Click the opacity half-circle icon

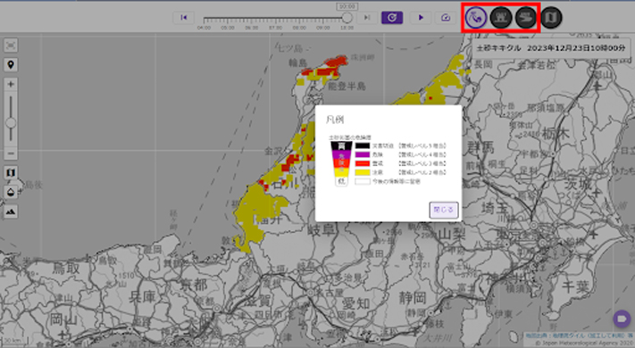[x=11, y=192]
